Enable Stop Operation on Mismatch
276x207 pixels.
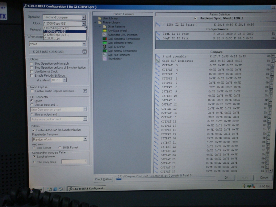pyautogui.click(x=31, y=63)
